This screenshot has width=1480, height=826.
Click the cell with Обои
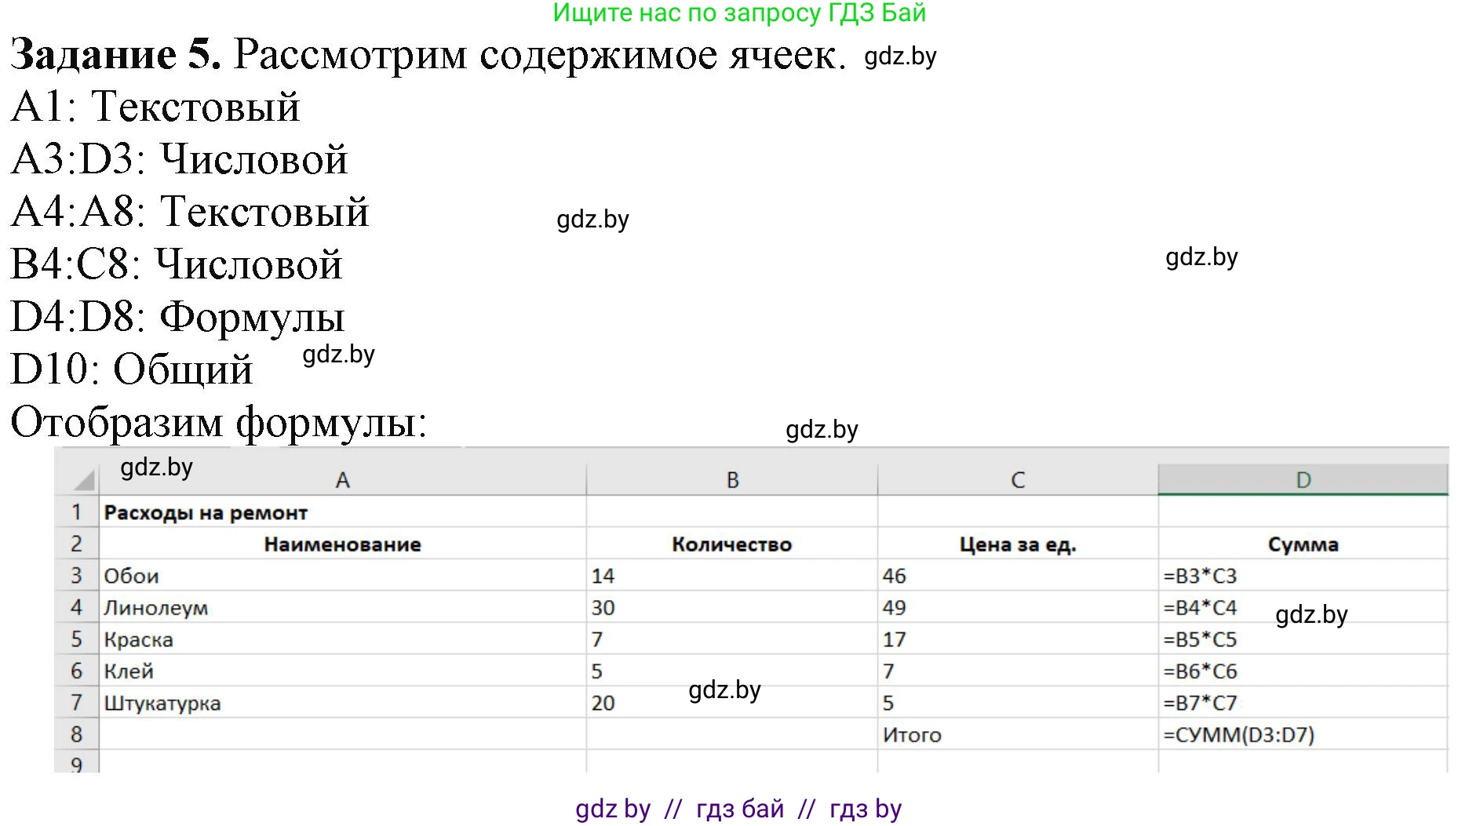pos(132,575)
